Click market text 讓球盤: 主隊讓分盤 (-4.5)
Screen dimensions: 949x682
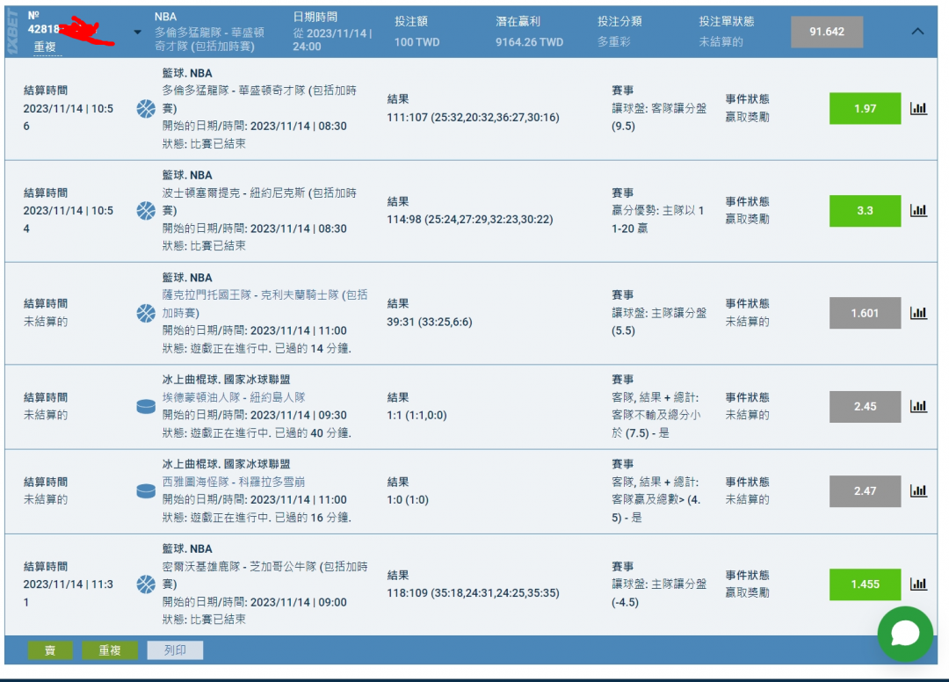pyautogui.click(x=659, y=593)
